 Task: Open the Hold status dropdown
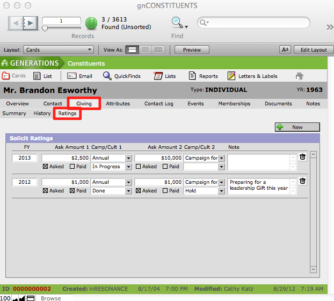220,191
